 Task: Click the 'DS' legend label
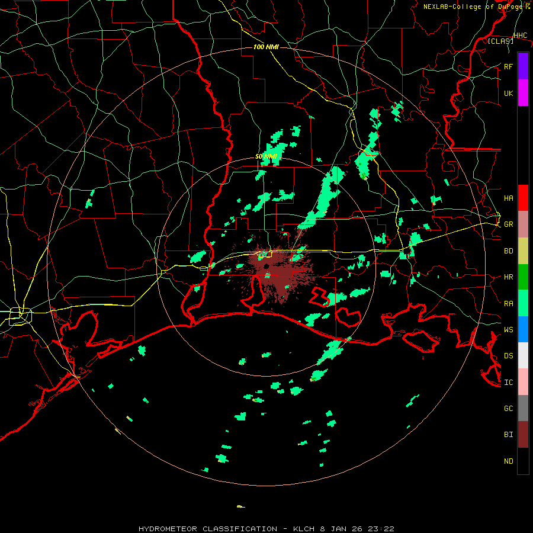click(x=509, y=356)
